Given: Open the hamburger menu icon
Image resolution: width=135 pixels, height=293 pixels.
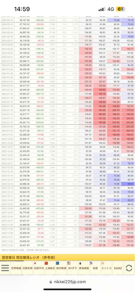Looking at the screenshot, I should click(x=5, y=268).
